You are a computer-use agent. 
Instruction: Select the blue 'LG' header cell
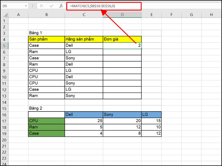tap(151, 115)
